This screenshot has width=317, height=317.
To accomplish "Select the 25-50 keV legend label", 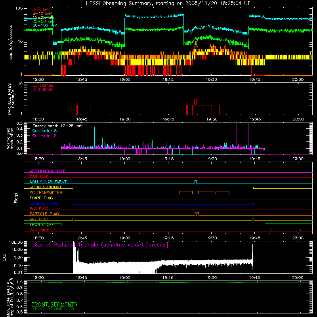I will point(43,21).
